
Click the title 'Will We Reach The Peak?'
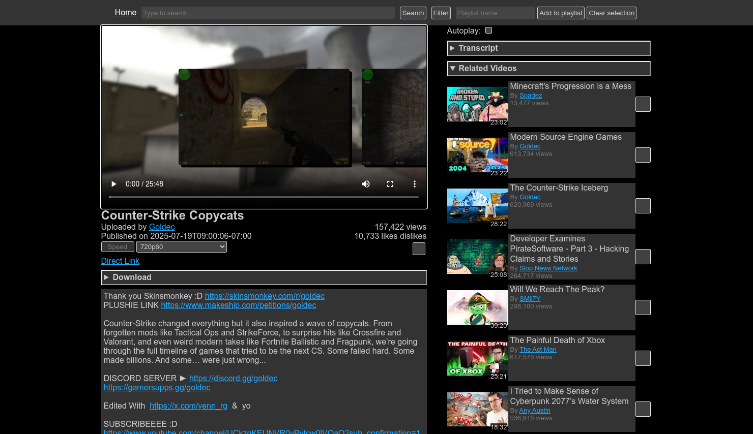(558, 290)
